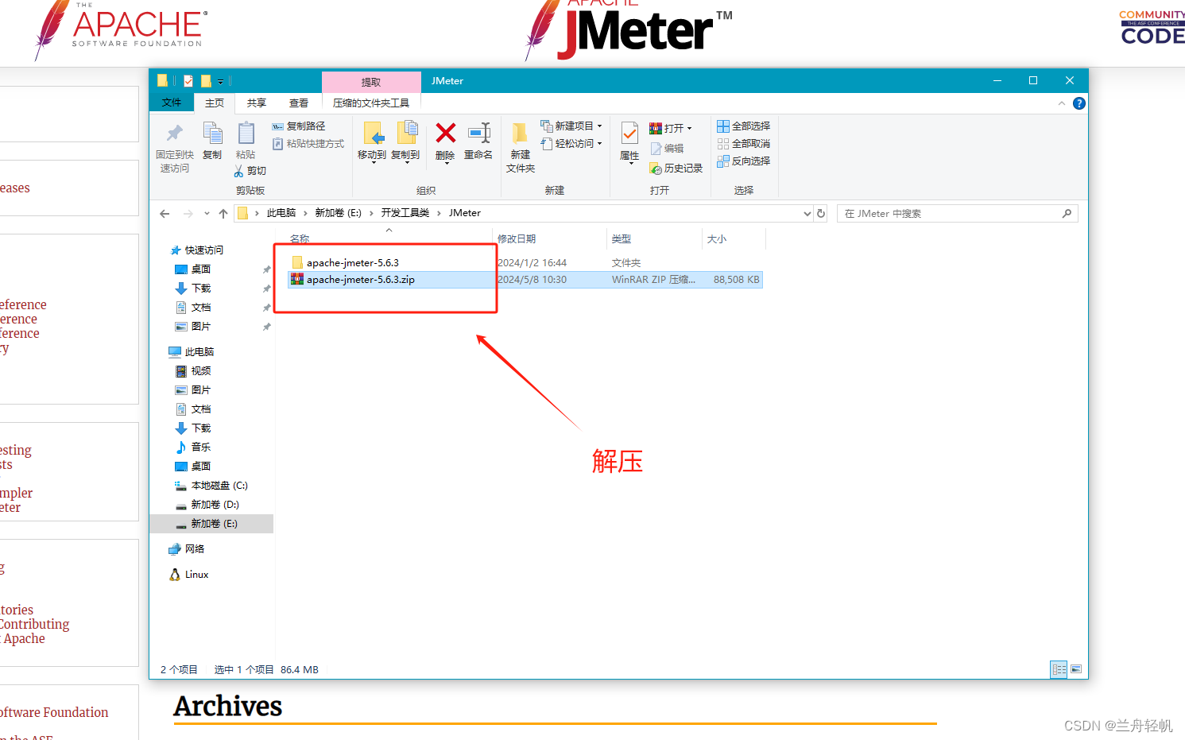Create a New folder (新建文件夹)
The image size is (1185, 740).
click(521, 148)
